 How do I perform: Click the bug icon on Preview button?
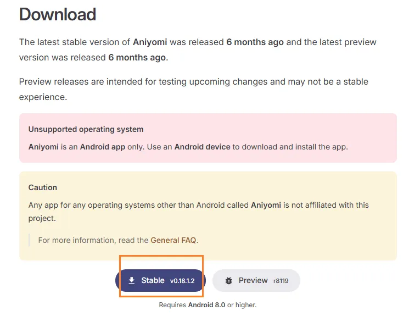(x=229, y=281)
